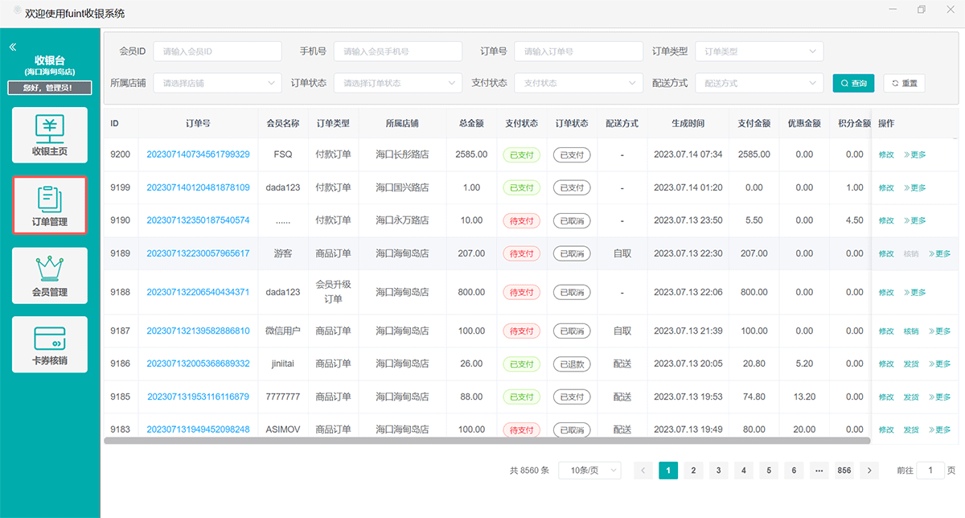The image size is (965, 518).
Task: Expand the 订单类型 dropdown
Action: coord(759,51)
